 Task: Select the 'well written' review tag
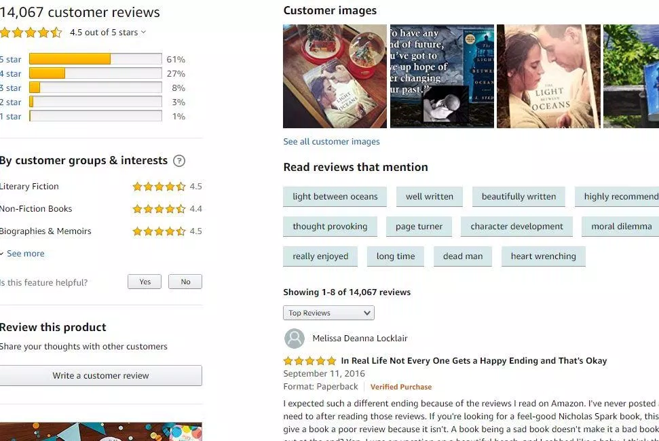point(429,197)
